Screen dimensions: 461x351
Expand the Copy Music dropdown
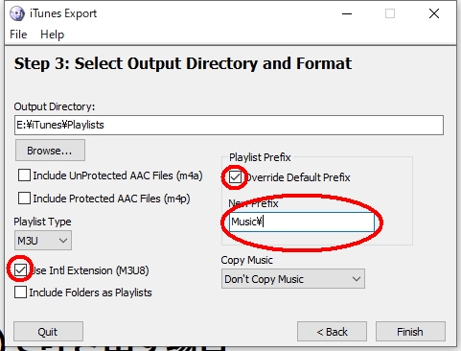(x=293, y=279)
